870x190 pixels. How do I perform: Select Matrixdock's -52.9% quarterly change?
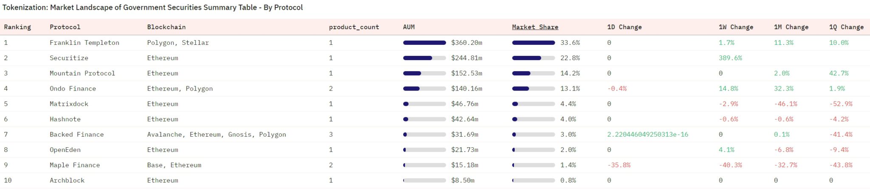pyautogui.click(x=841, y=104)
